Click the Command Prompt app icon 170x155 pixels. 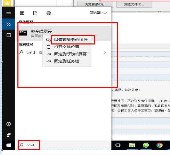click(23, 33)
